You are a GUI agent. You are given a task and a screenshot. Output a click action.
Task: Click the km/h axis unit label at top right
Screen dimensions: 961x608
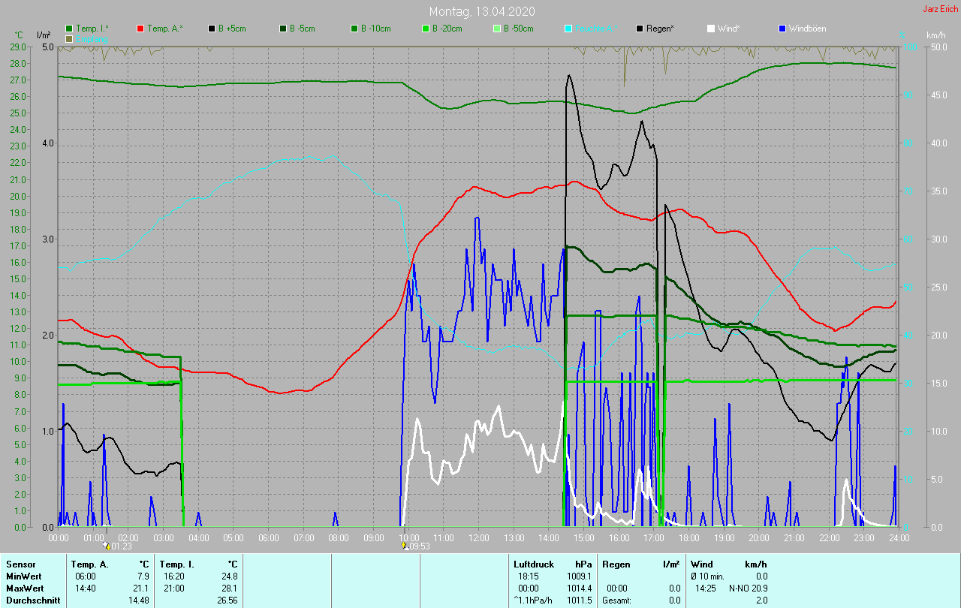(935, 35)
